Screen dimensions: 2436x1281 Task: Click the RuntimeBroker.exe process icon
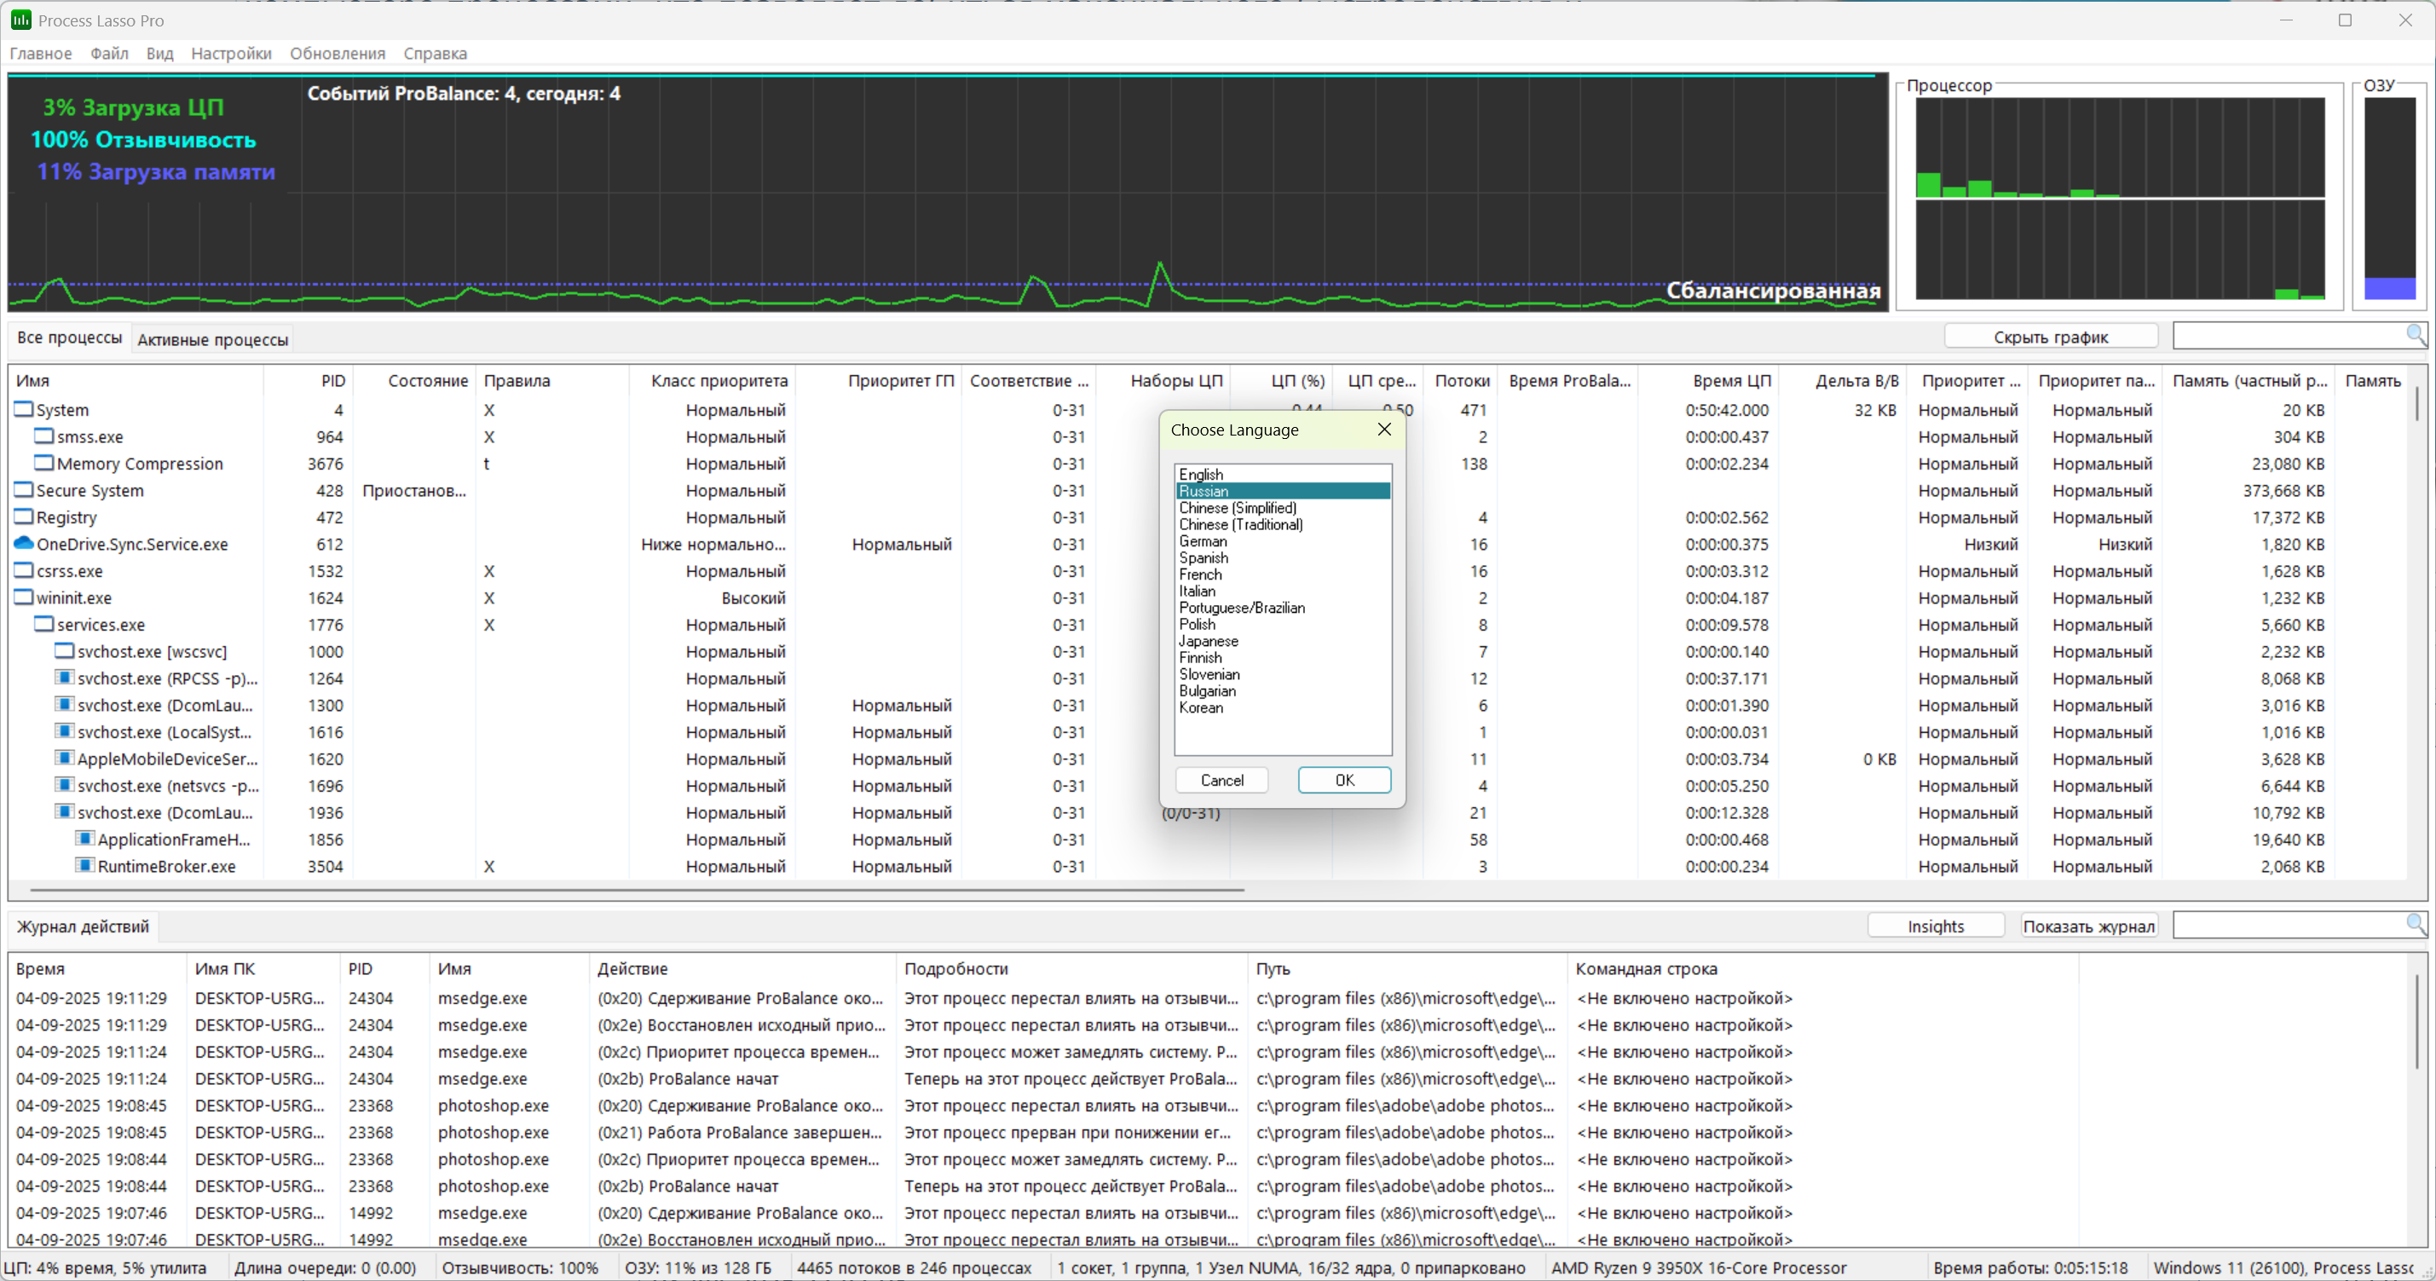(x=85, y=865)
